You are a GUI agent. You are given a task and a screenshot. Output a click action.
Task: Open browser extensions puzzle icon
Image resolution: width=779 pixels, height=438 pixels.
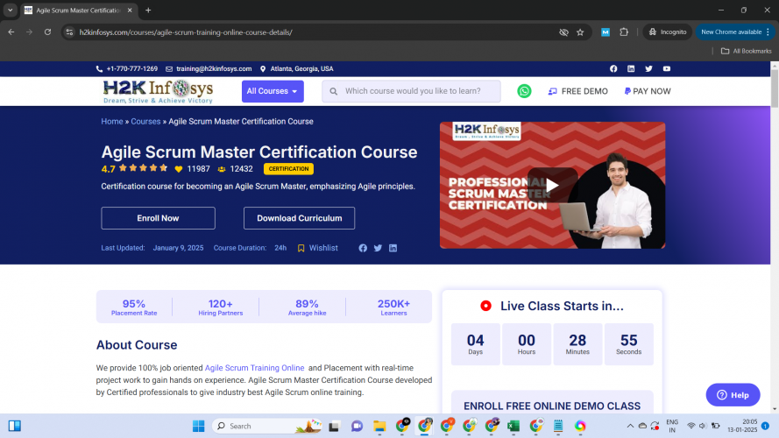(x=624, y=32)
